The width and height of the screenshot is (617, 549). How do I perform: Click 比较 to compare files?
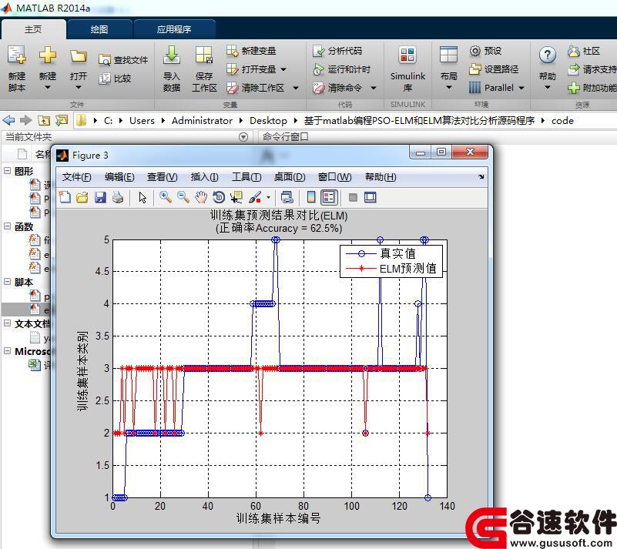pyautogui.click(x=116, y=79)
